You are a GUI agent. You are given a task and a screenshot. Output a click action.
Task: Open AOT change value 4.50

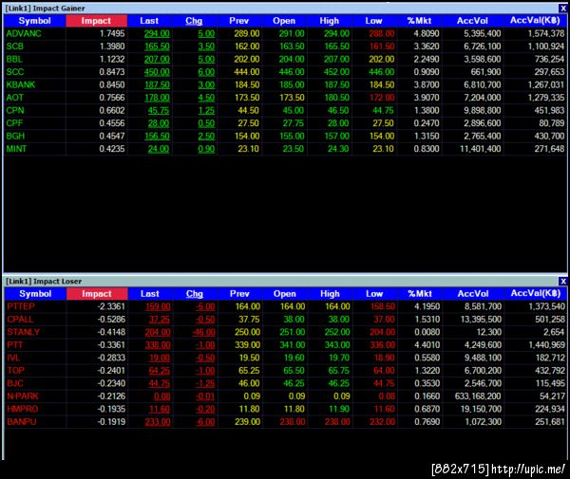206,98
